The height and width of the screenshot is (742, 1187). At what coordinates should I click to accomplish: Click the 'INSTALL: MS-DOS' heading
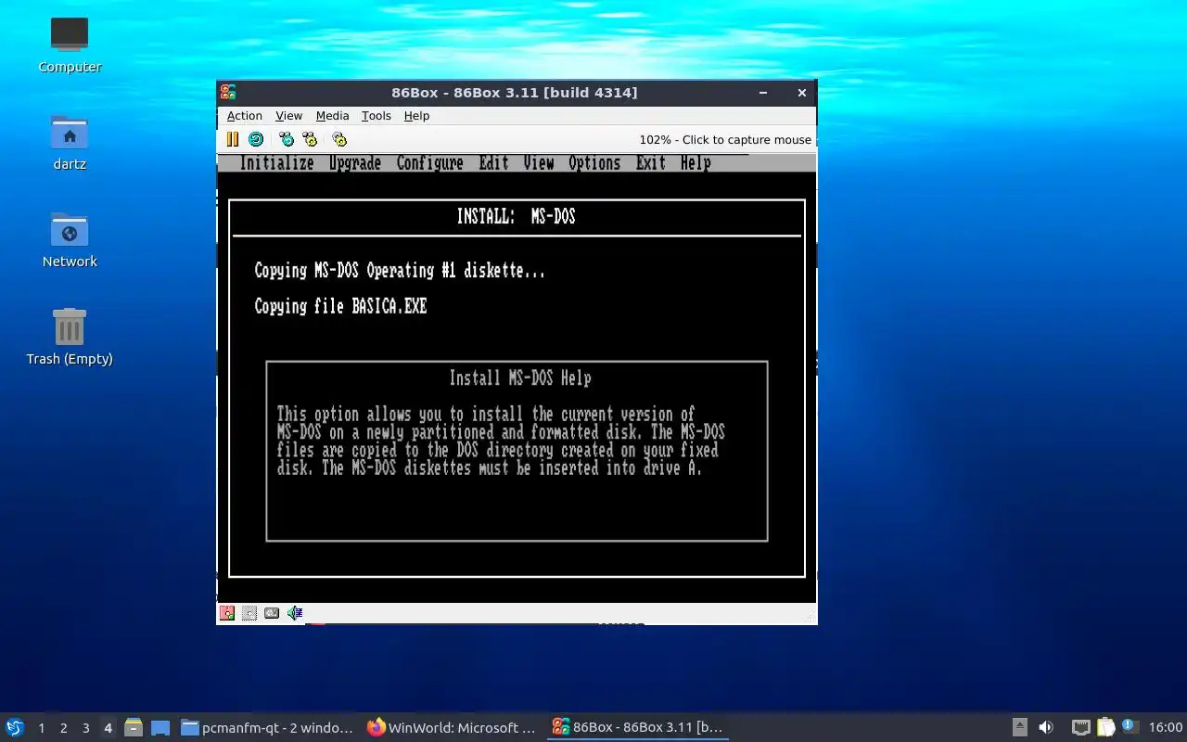(517, 216)
